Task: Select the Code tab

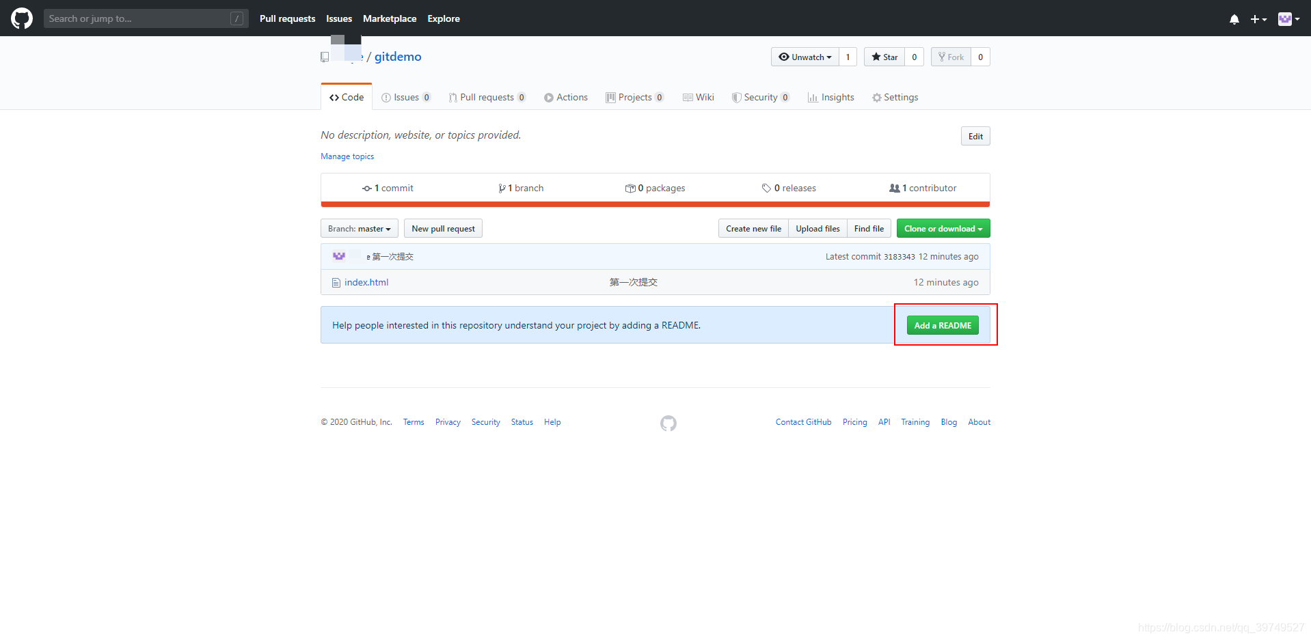Action: tap(347, 97)
